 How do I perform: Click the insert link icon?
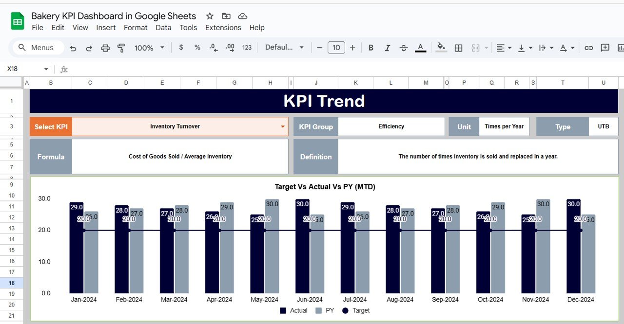(x=588, y=48)
